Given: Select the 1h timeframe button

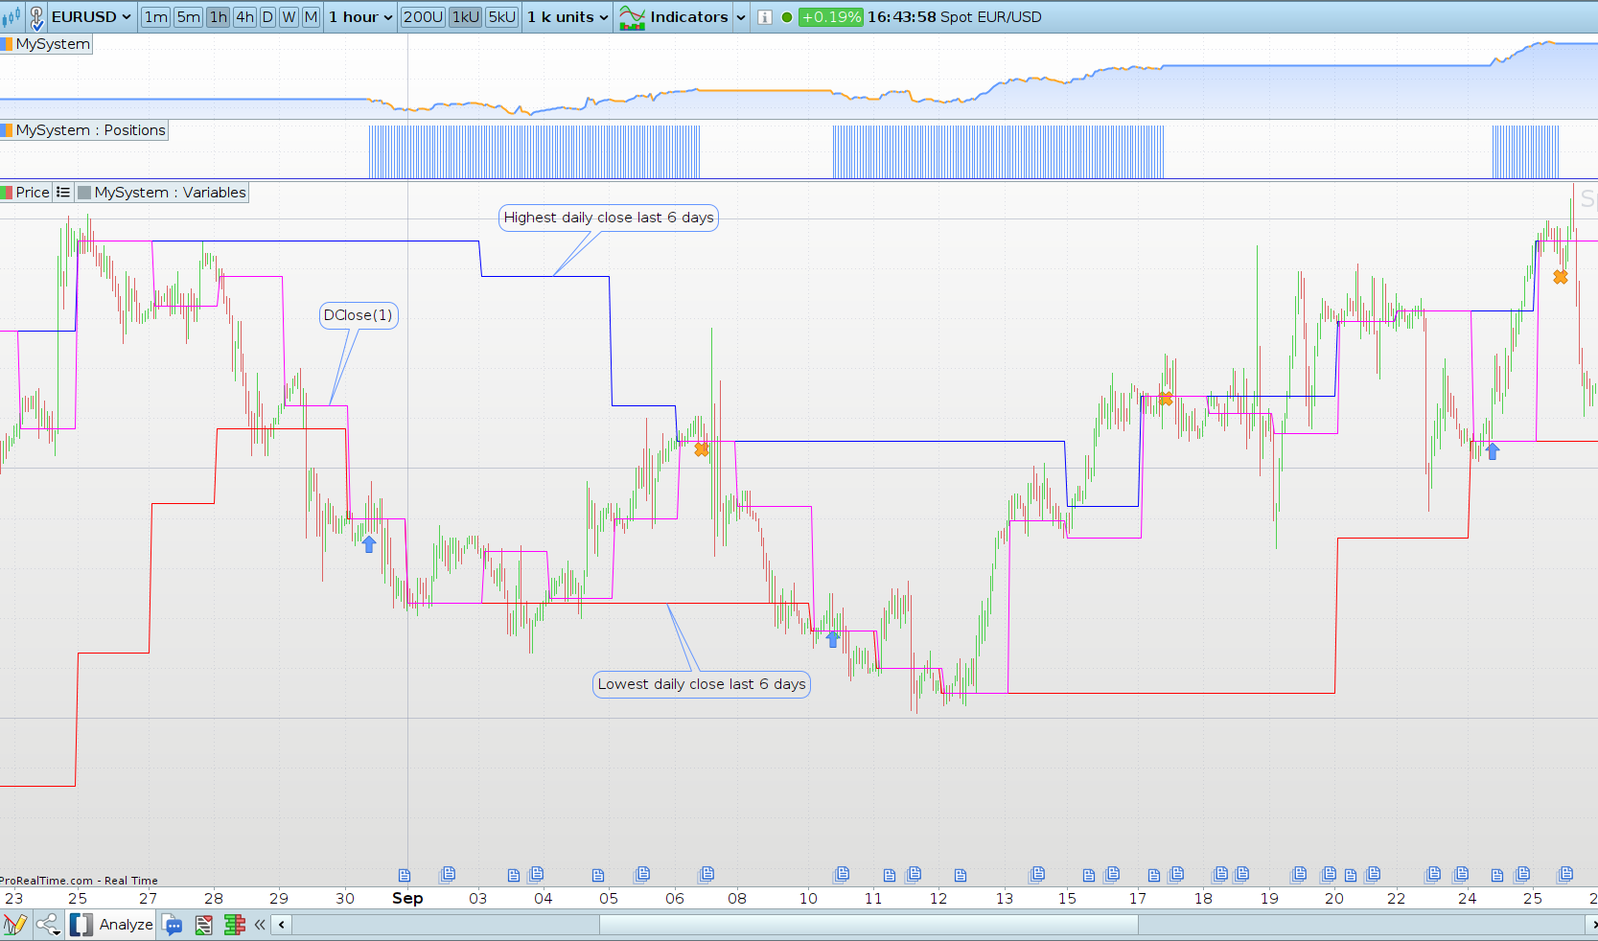Looking at the screenshot, I should (x=219, y=17).
